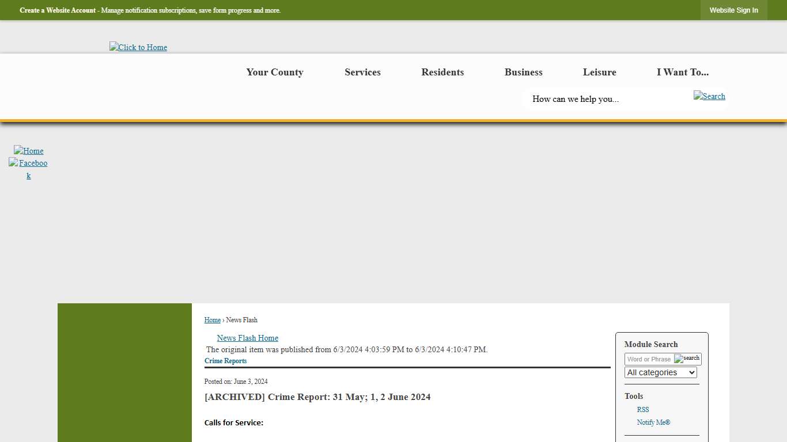Expand the Business menu
Viewport: 787px width, 442px height.
pos(523,72)
